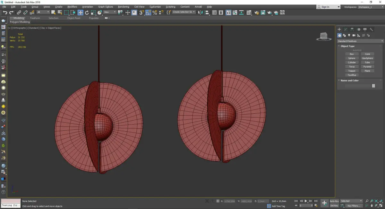The image size is (385, 209).
Task: Open the Align tool
Action: [x=207, y=13]
